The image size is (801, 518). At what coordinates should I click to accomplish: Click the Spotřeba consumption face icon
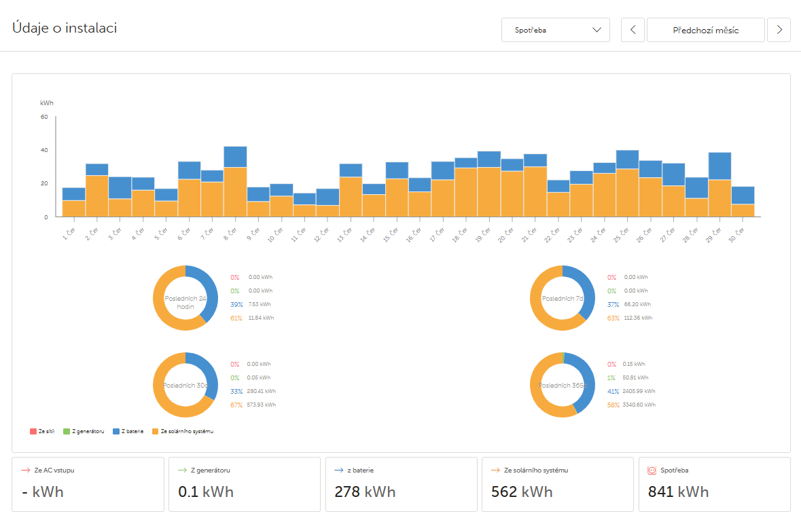coord(652,470)
